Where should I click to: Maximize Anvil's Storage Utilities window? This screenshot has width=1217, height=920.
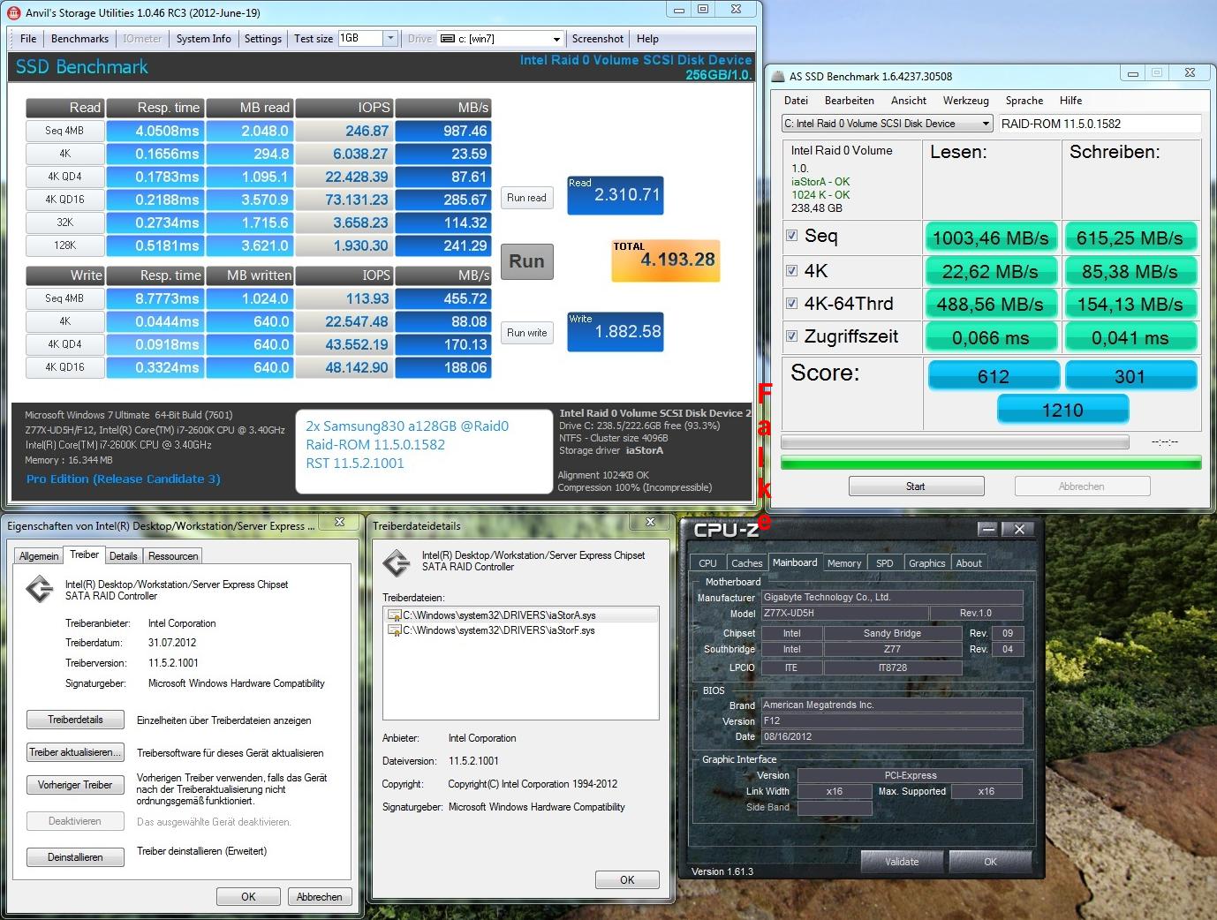(703, 9)
